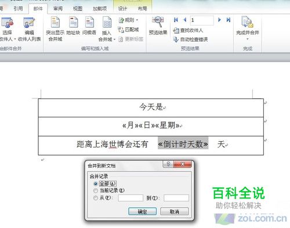Screen dimensions: 290x228
Task: Close the Merge to New Document dialog
Action: click(x=183, y=164)
